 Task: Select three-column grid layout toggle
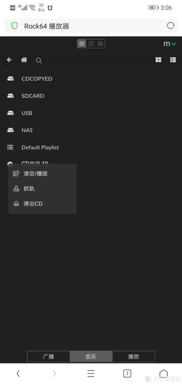100,44
